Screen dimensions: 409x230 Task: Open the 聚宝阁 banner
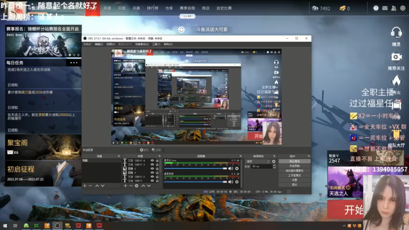(x=43, y=147)
